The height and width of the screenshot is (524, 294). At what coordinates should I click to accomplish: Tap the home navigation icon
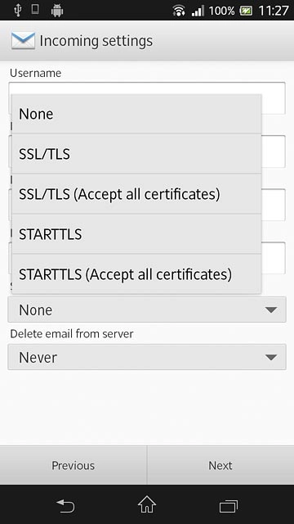(147, 504)
